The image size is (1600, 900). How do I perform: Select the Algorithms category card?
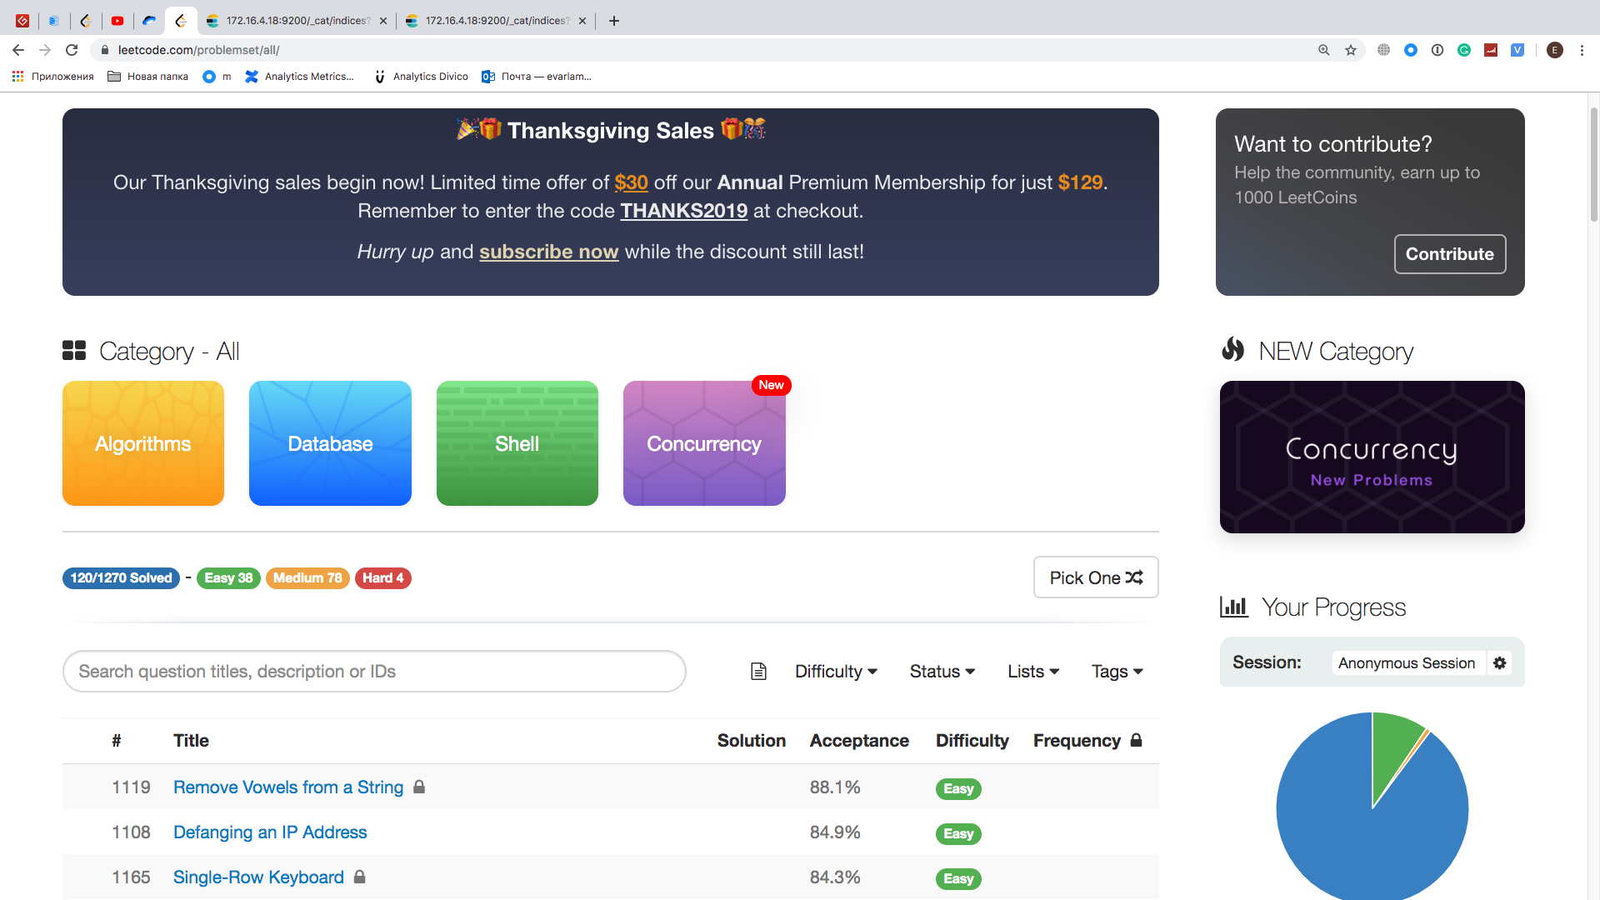(x=143, y=443)
